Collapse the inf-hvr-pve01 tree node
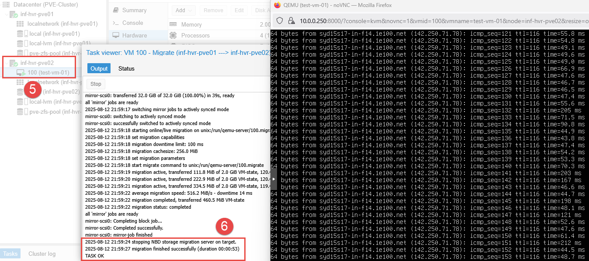The width and height of the screenshot is (589, 261). [6, 14]
